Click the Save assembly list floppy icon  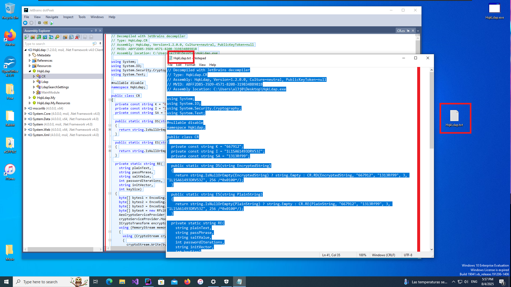[x=71, y=37]
